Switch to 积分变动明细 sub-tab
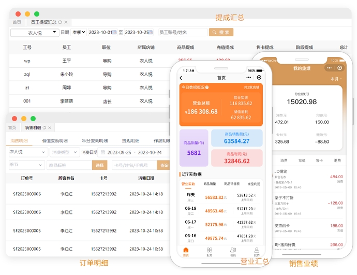This screenshot has width=357, height=275. point(95,140)
